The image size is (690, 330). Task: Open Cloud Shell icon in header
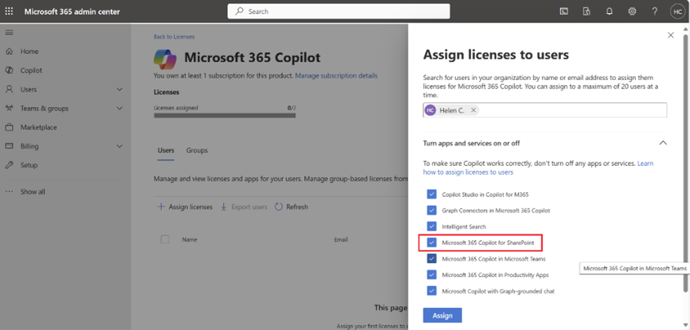pos(564,12)
